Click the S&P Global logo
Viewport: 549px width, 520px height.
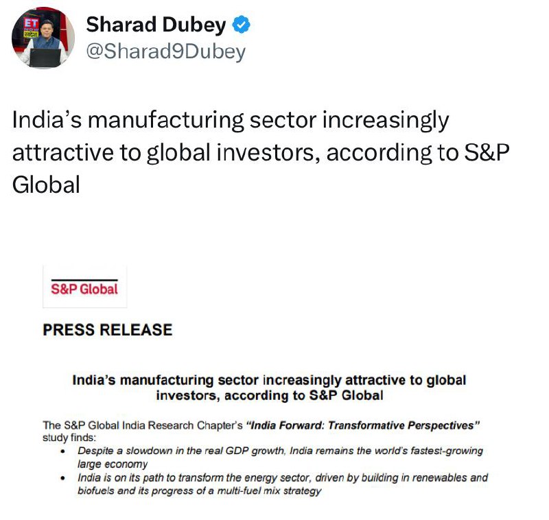coord(84,287)
